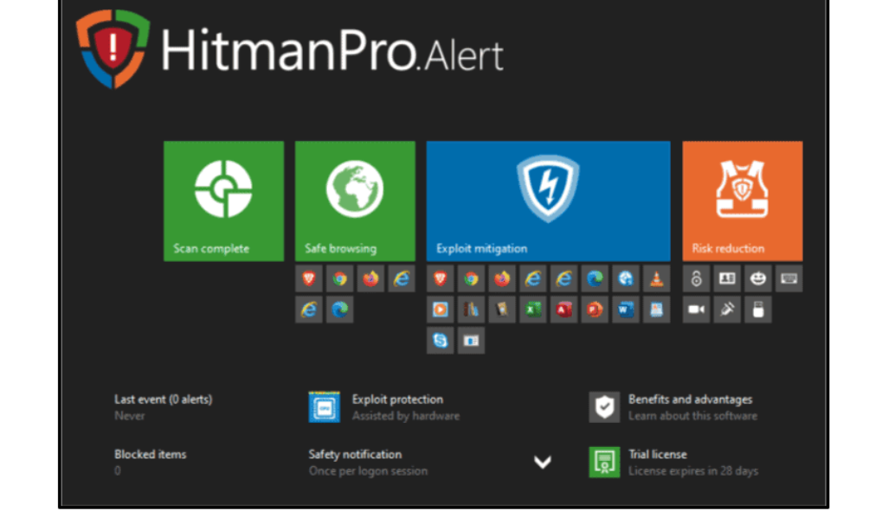
Task: Select the PowerPoint application icon
Action: pyautogui.click(x=595, y=310)
